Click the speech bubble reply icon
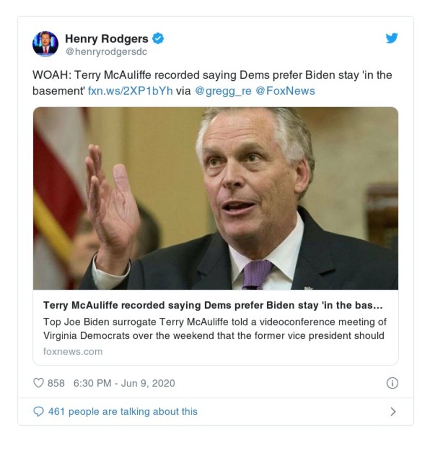430x451 pixels. click(x=38, y=412)
